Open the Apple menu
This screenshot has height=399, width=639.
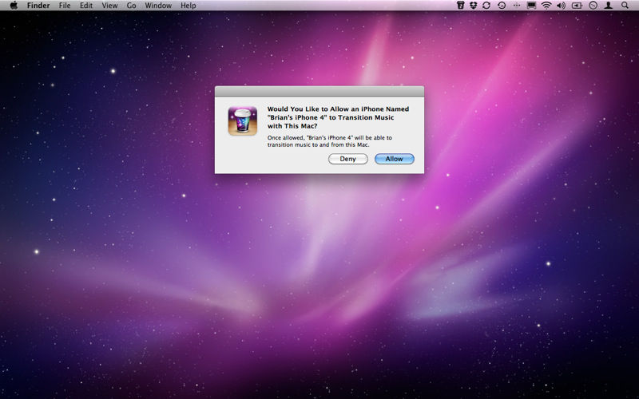pyautogui.click(x=14, y=6)
